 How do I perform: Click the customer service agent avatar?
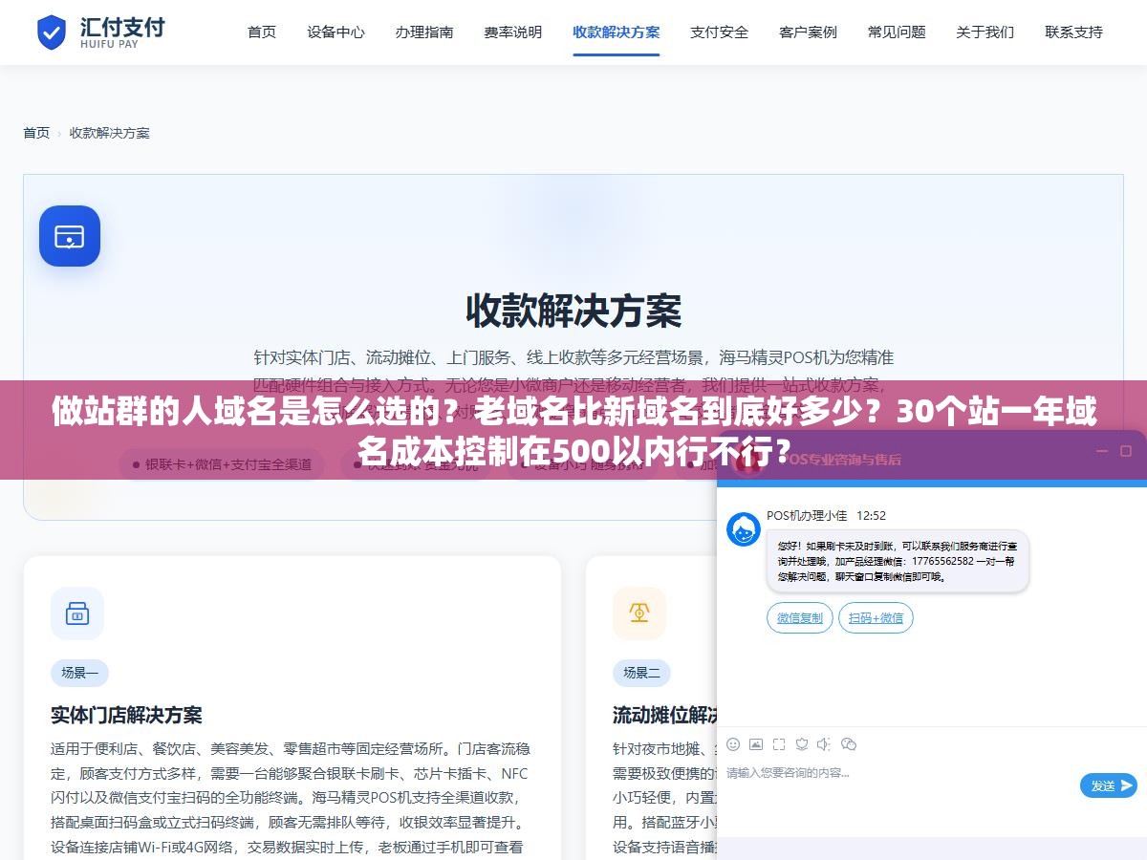744,529
